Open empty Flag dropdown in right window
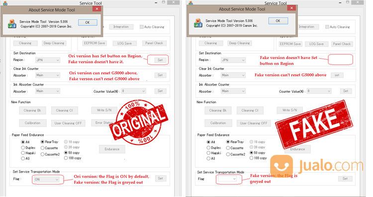This screenshot has height=197, width=373. [x=228, y=179]
